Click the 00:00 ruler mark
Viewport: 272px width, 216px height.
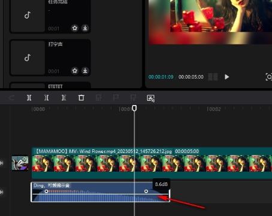coord(38,109)
